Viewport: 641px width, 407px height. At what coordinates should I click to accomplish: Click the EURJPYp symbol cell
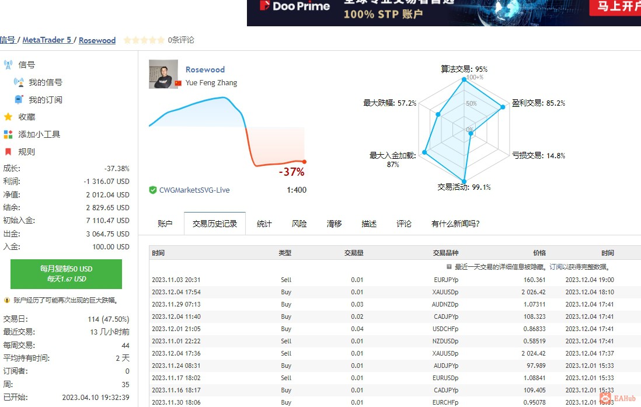[x=446, y=280]
